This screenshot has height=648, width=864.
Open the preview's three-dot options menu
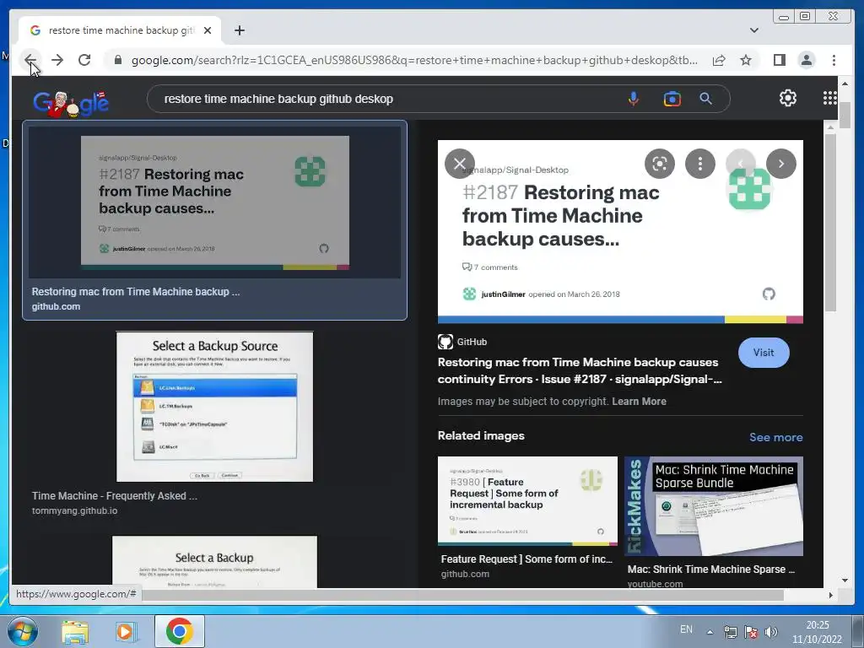[699, 164]
